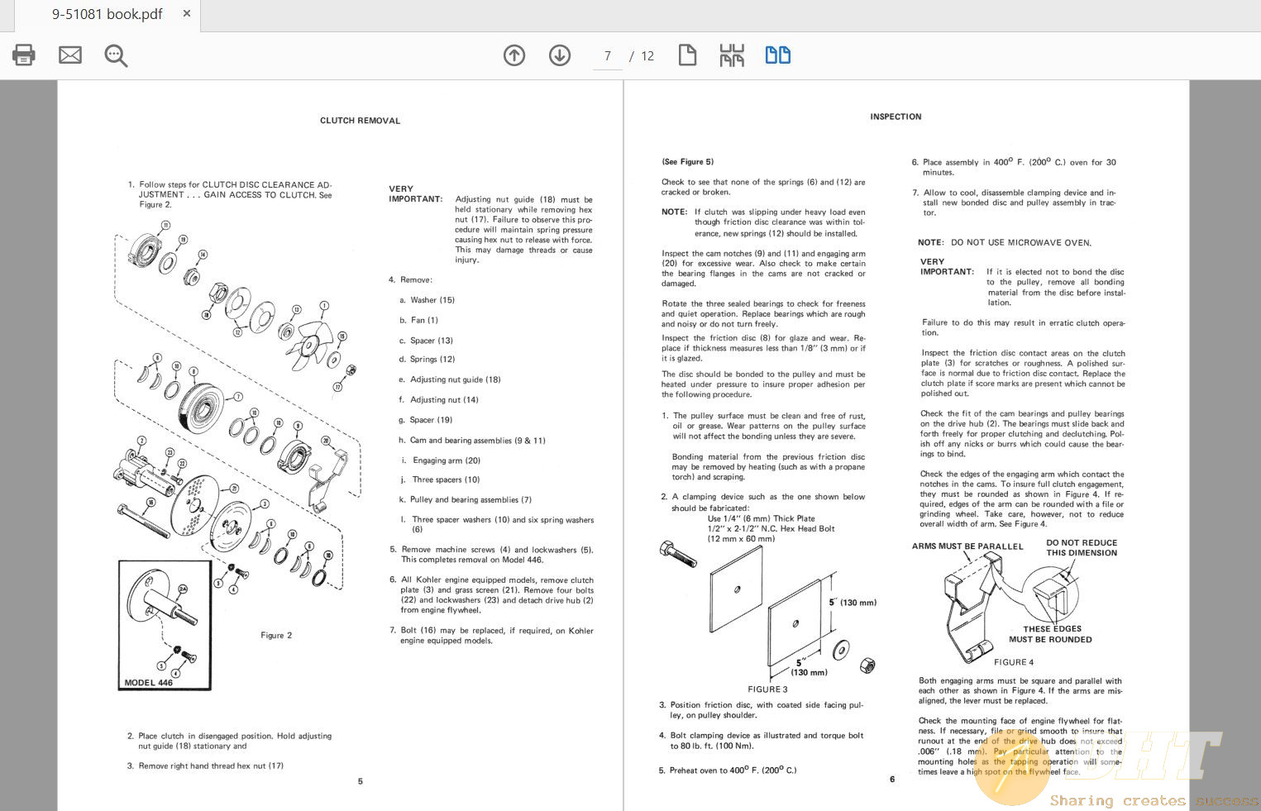Image resolution: width=1261 pixels, height=811 pixels.
Task: Click list item 'd. Springs (12)'
Action: 427,360
